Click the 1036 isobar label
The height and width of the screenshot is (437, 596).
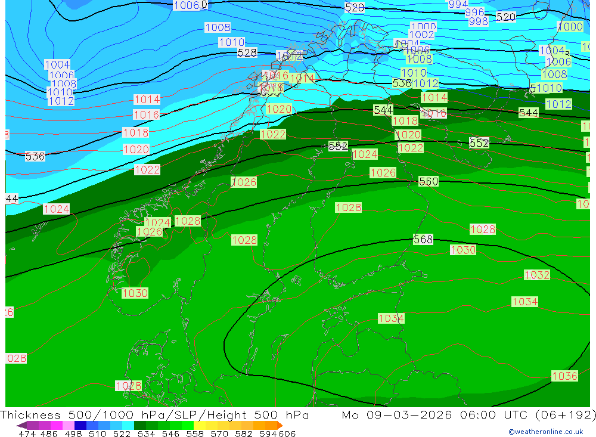(565, 376)
